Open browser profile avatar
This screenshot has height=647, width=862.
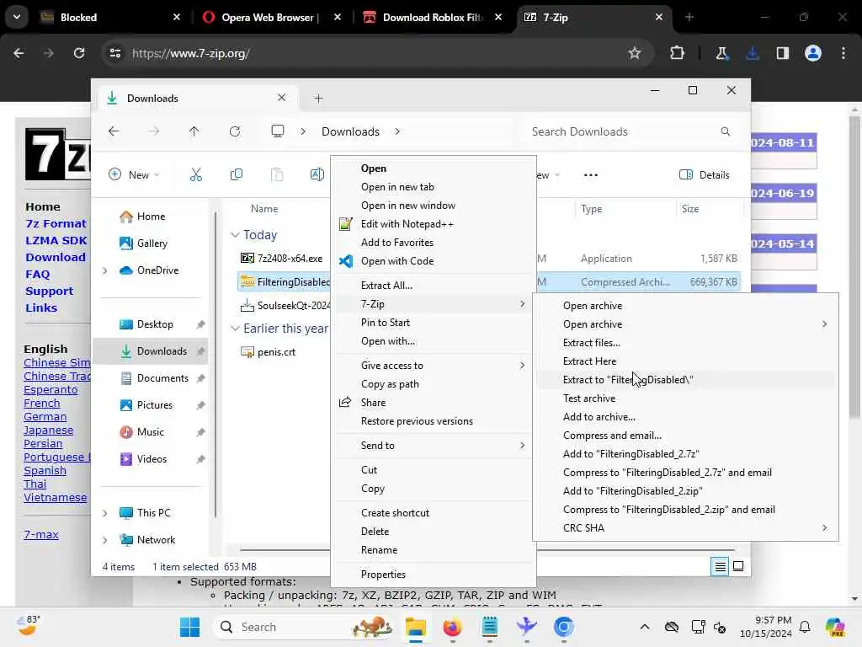point(813,53)
